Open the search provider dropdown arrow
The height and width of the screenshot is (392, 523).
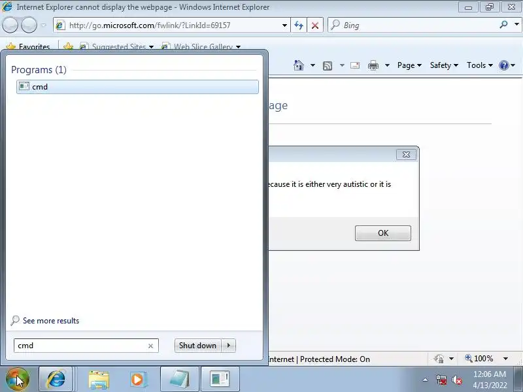pyautogui.click(x=516, y=24)
